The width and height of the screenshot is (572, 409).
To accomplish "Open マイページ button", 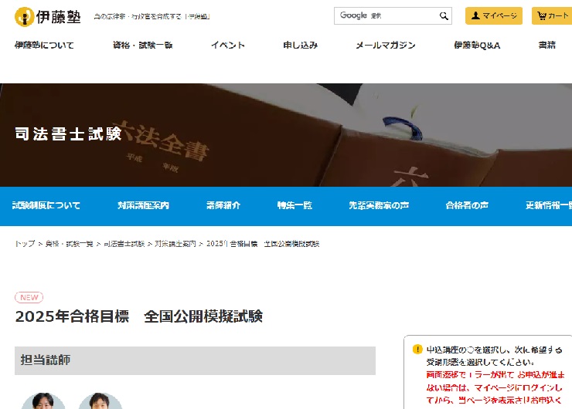I will tap(494, 15).
